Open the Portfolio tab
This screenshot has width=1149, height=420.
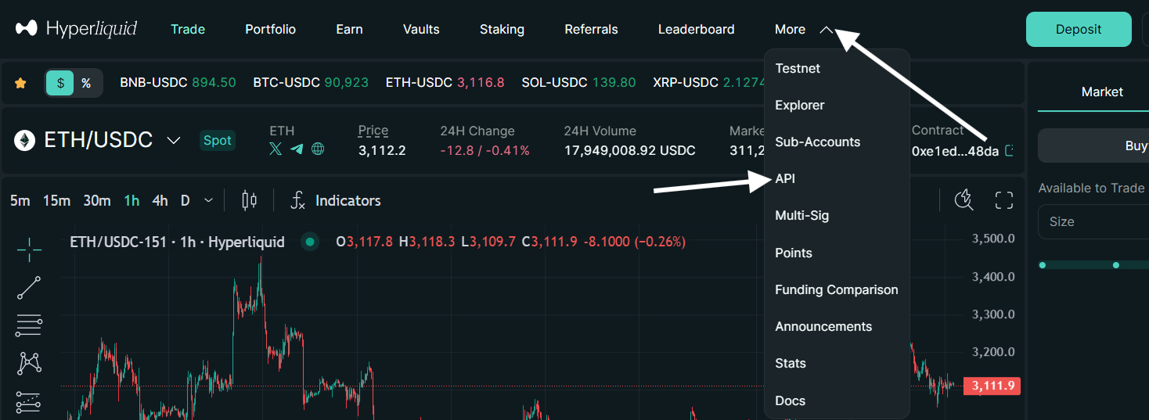271,29
